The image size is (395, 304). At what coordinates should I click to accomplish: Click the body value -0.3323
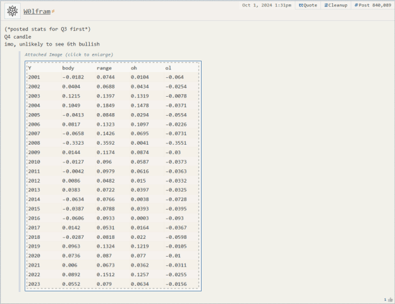[x=73, y=143]
